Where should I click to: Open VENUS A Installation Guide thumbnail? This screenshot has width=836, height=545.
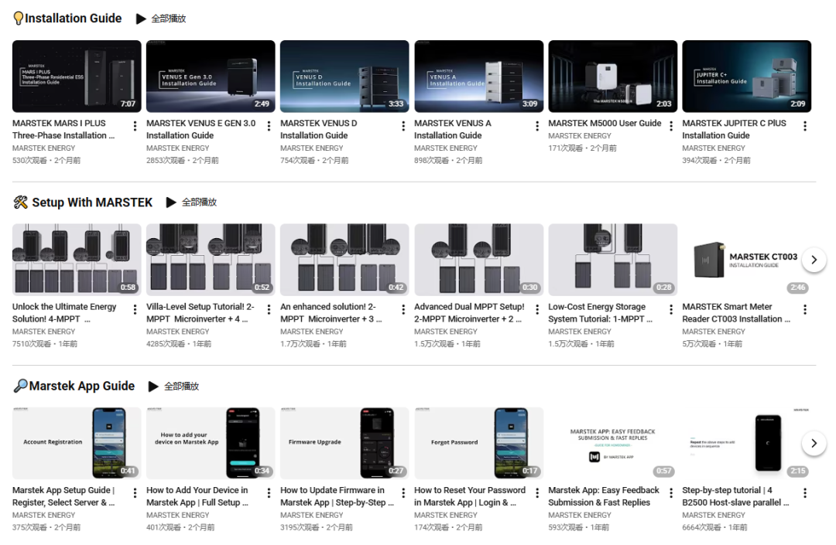479,77
